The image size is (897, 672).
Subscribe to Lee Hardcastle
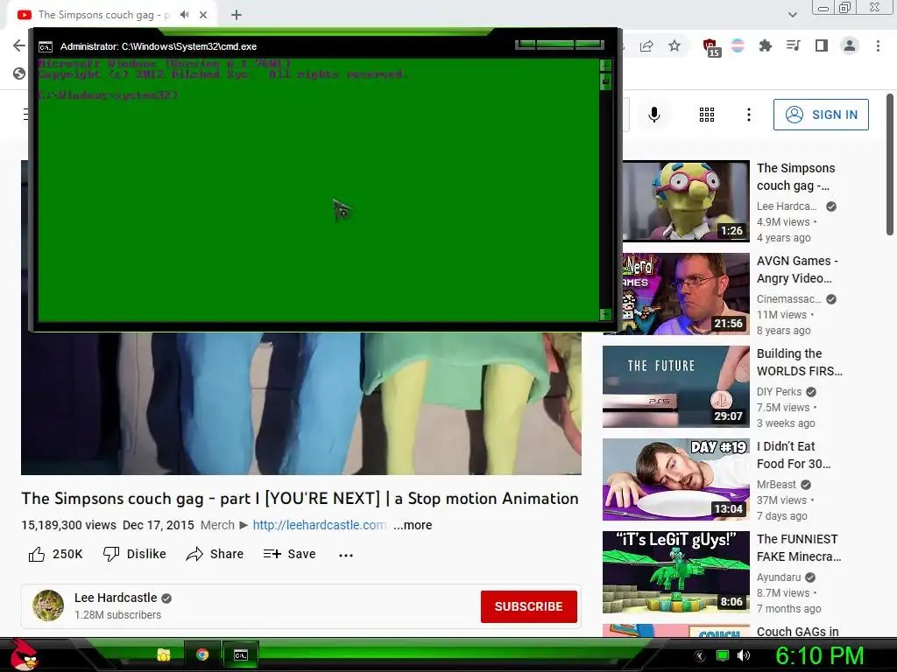tap(528, 606)
